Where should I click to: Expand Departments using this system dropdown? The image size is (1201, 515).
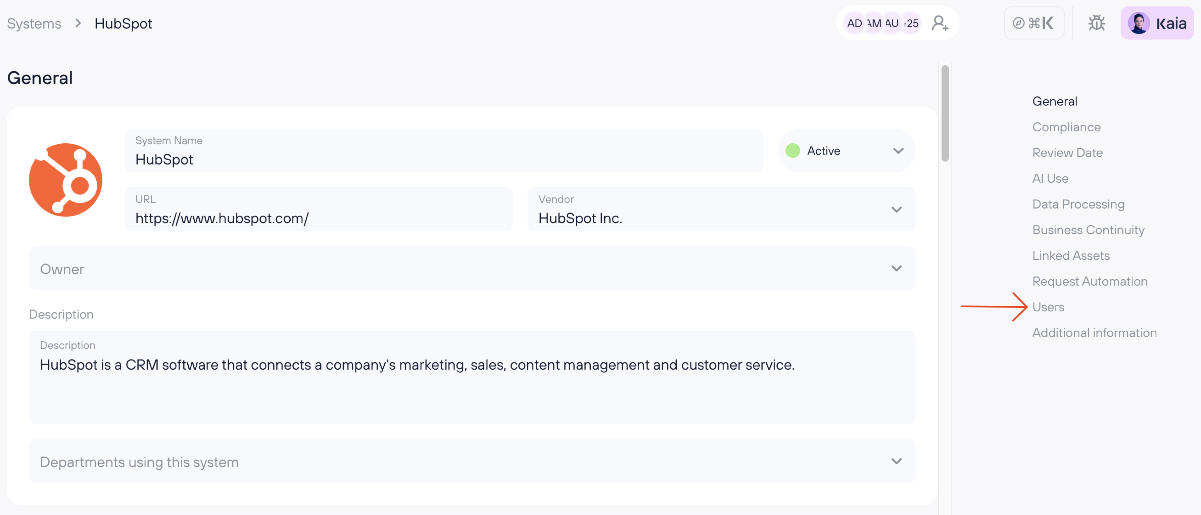(472, 461)
